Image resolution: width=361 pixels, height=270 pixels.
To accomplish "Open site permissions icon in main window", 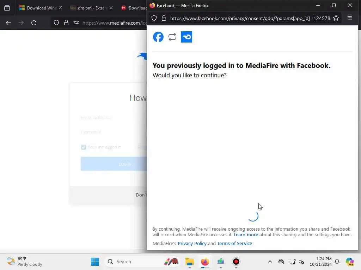I will click(76, 23).
